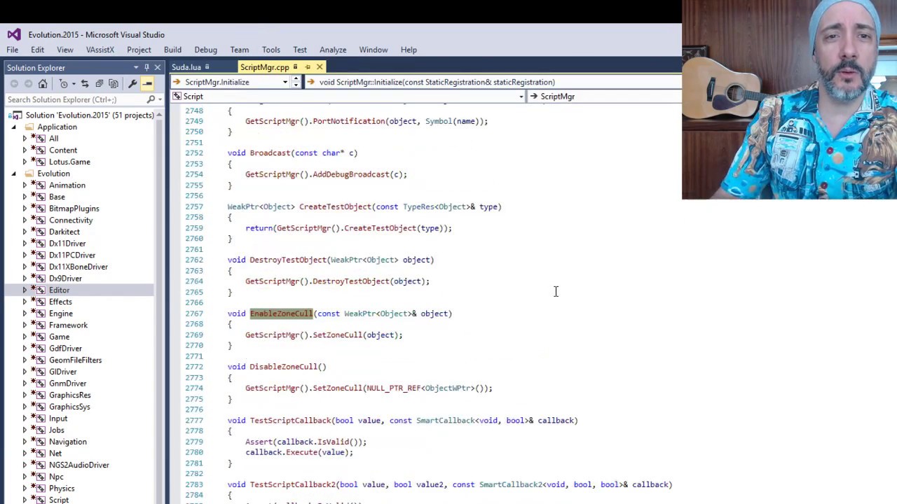Expand the Dx11Driver project
This screenshot has width=897, height=504.
[x=25, y=244]
